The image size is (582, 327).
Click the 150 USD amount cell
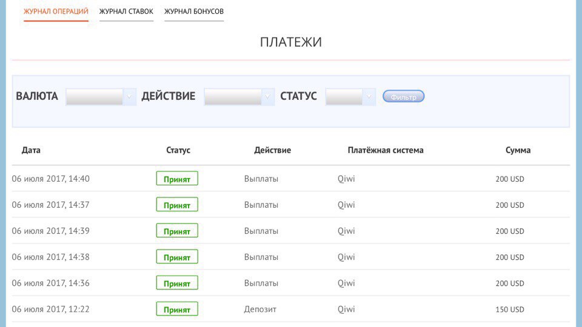pos(509,309)
